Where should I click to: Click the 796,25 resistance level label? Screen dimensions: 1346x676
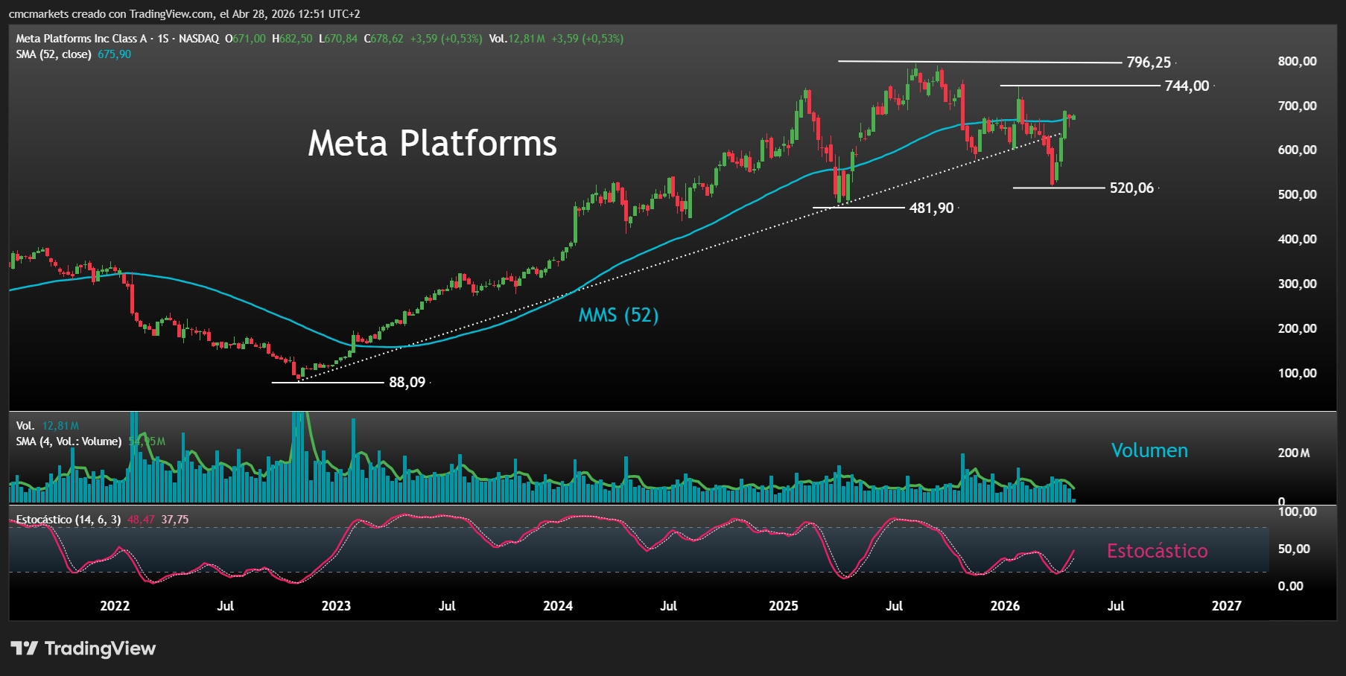(x=1148, y=63)
